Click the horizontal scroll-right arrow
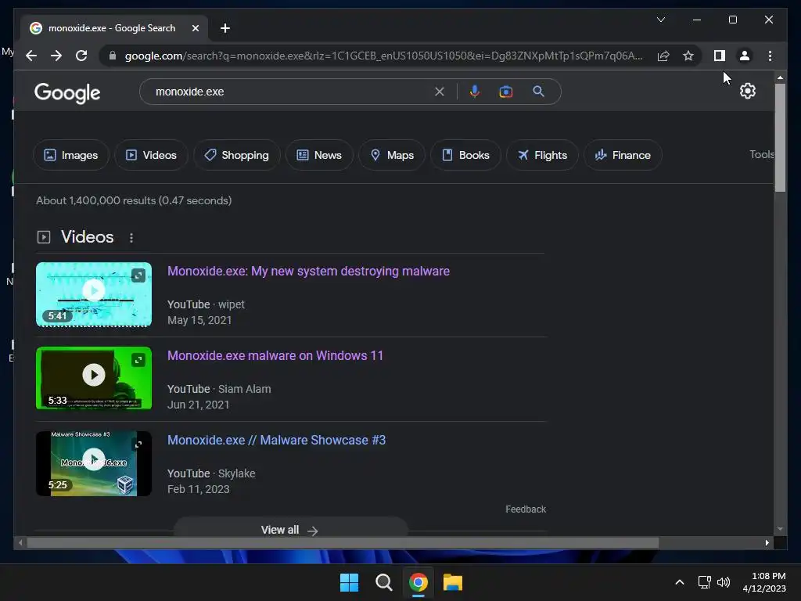801x601 pixels. [x=767, y=543]
